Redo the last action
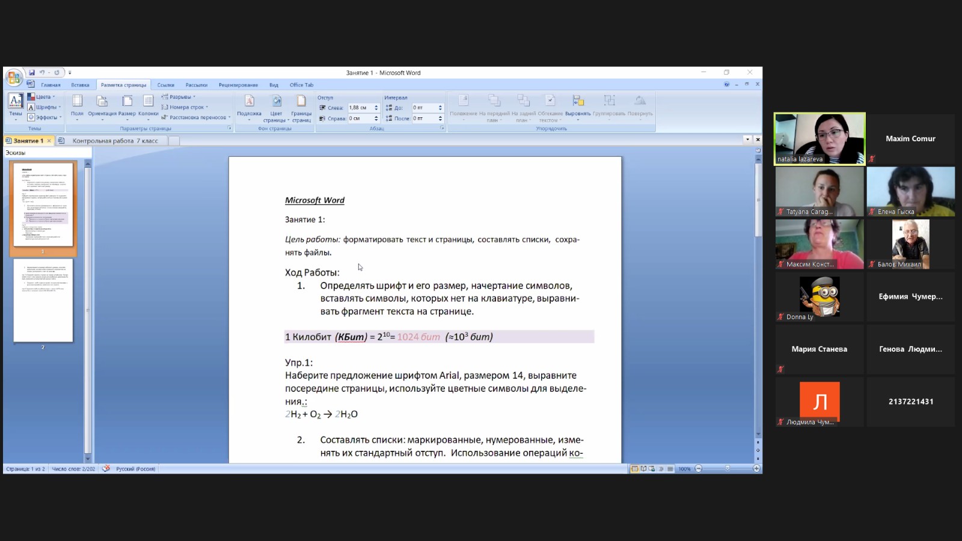 click(57, 73)
